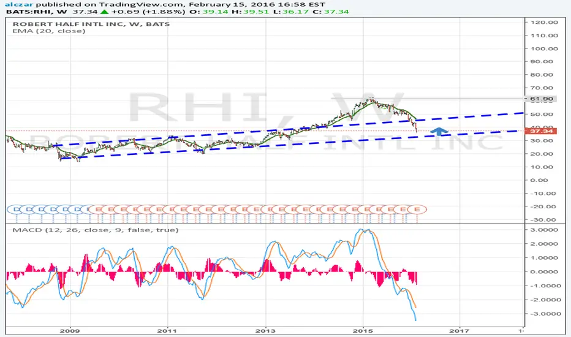The height and width of the screenshot is (337, 571).
Task: Click the 120.00 price axis label
Action: point(544,22)
